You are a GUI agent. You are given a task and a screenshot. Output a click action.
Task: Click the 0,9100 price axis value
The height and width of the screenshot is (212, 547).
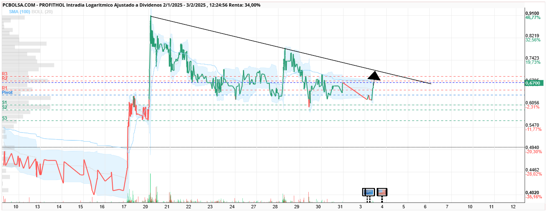coord(532,13)
